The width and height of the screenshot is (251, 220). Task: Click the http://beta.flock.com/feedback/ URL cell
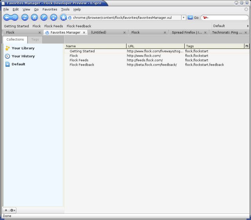152,64
